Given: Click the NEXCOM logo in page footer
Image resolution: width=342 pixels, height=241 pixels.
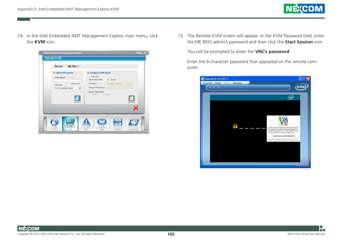Looking at the screenshot, I should click(29, 228).
